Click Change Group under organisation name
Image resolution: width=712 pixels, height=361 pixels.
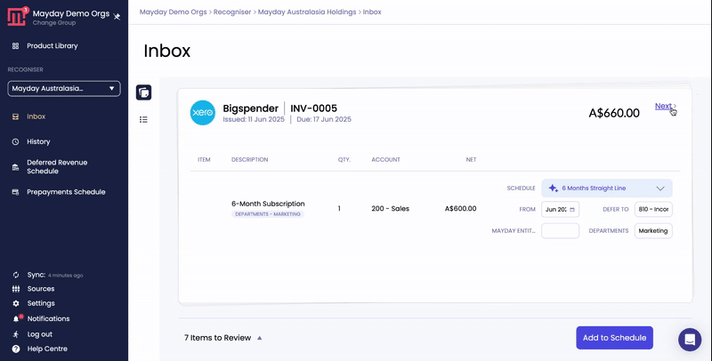[x=54, y=23]
